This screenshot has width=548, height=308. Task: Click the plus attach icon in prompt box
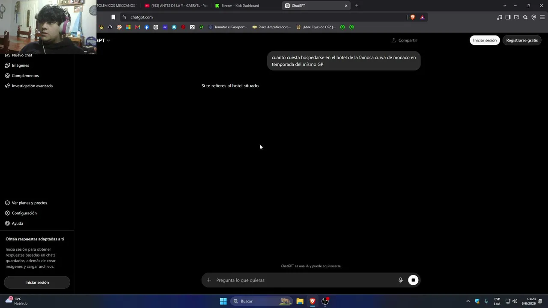[x=209, y=280]
